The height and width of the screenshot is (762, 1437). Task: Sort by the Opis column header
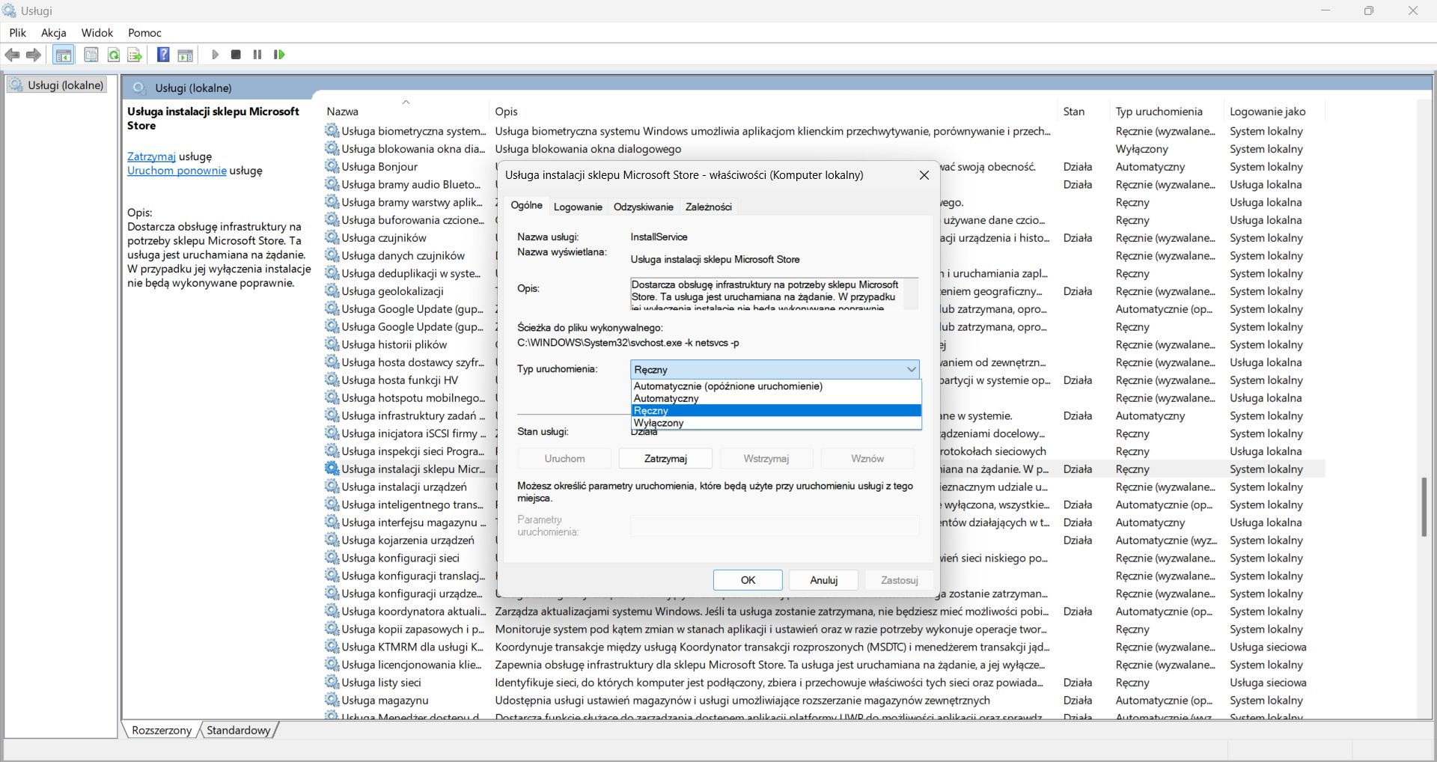(772, 111)
